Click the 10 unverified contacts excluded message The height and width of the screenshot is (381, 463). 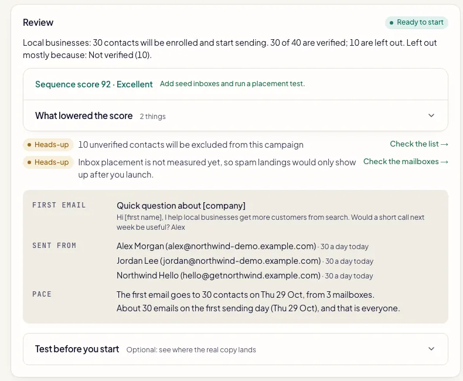[x=190, y=145]
